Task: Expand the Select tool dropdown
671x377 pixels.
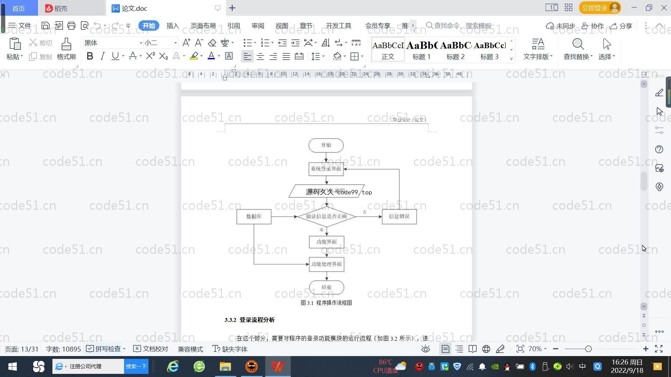Action: click(607, 57)
